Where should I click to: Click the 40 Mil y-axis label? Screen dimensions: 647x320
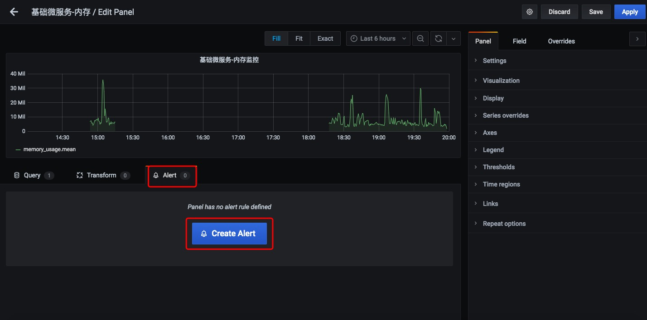point(18,74)
